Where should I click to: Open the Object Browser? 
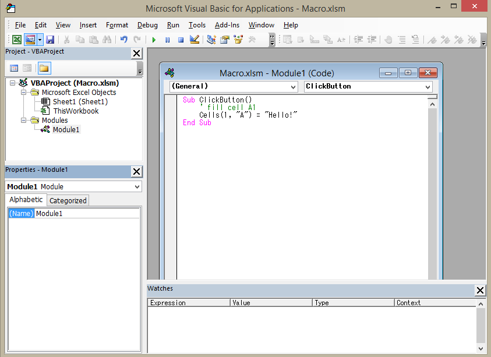coord(238,40)
